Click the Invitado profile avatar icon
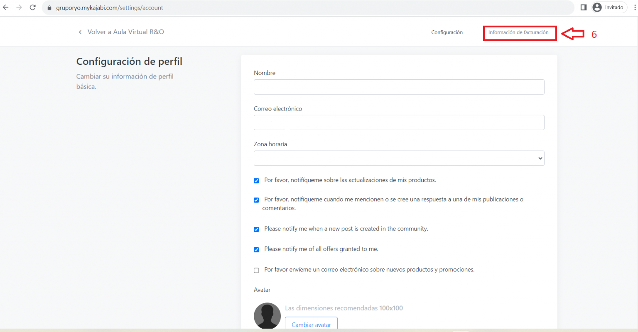Image resolution: width=638 pixels, height=332 pixels. (597, 7)
